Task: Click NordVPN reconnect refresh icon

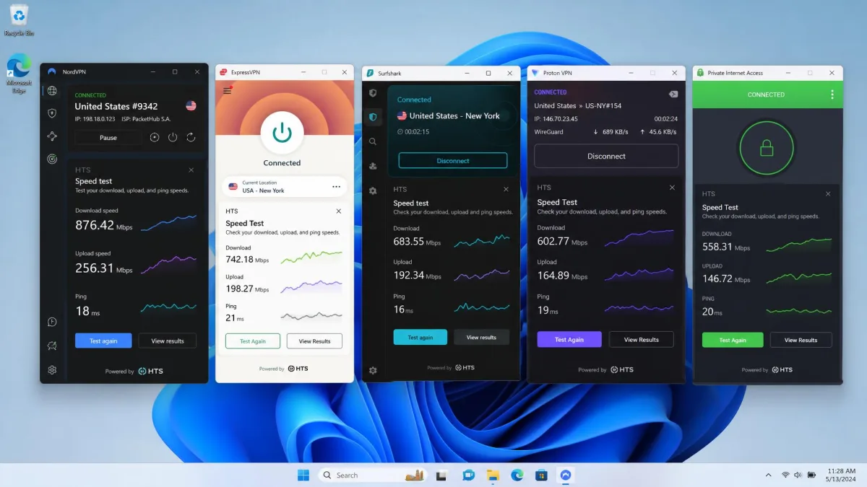Action: [x=191, y=137]
